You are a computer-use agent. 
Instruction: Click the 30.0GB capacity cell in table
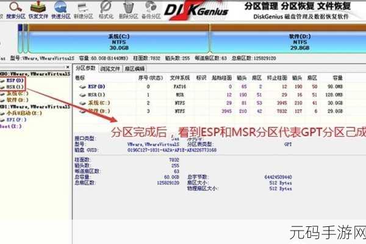[x=335, y=103]
